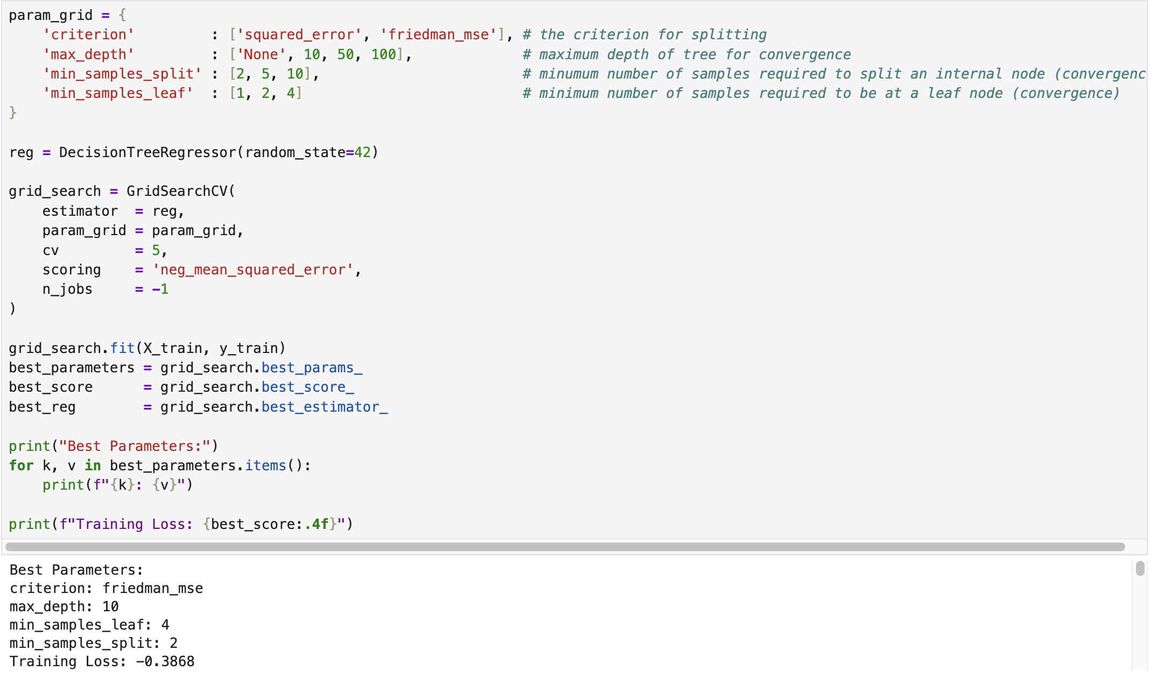Click the best_score_ attribute

[x=307, y=387]
